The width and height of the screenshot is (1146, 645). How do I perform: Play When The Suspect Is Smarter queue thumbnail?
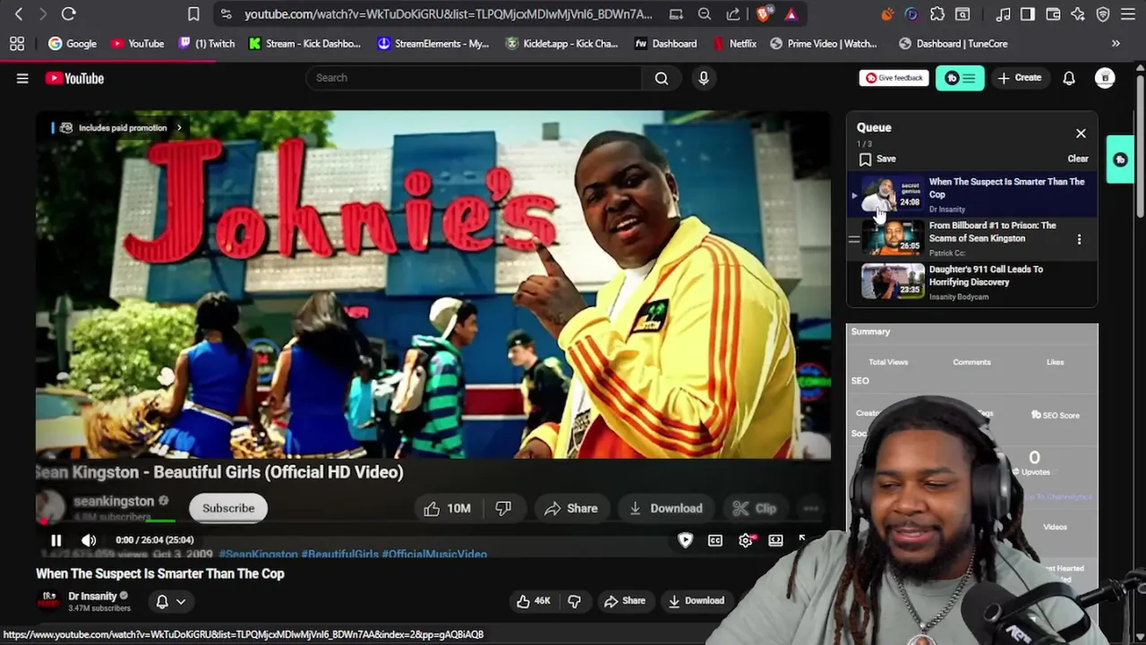tap(893, 193)
